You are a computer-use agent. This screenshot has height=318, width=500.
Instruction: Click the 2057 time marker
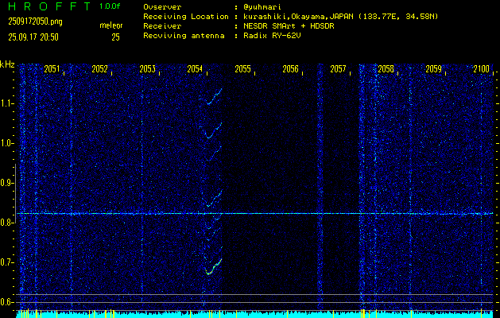[338, 69]
